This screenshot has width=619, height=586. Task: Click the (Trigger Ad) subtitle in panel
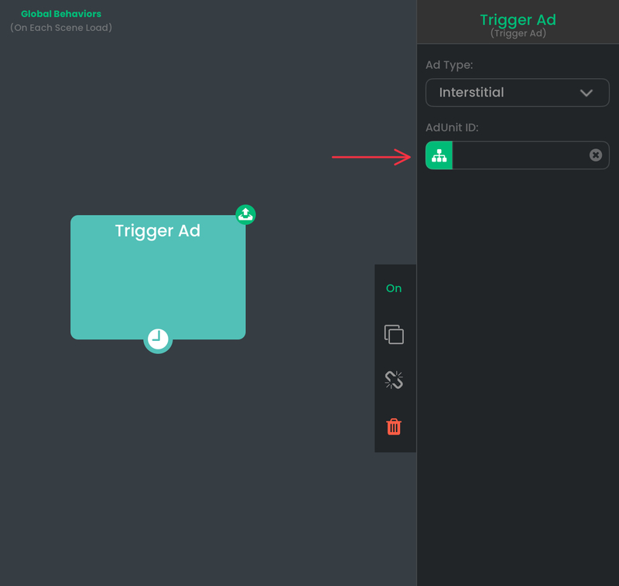click(518, 33)
